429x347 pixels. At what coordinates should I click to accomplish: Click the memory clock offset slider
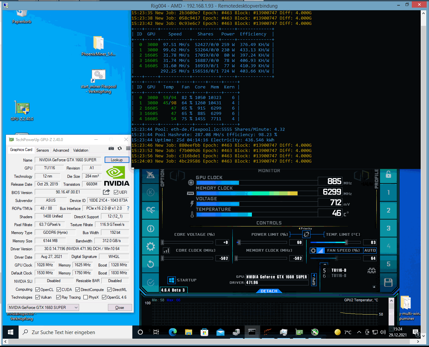261,258
